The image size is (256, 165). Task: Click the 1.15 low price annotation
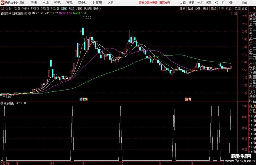click(x=8, y=97)
